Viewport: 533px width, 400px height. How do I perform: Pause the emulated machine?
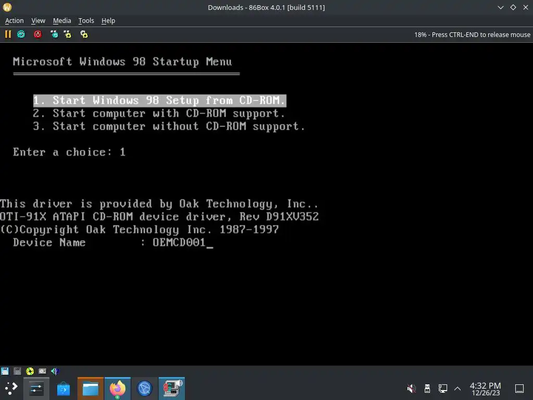(8, 34)
